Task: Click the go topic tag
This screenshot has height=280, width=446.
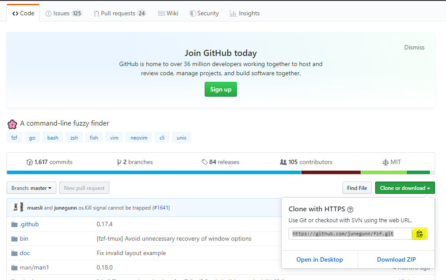Action: tap(32, 137)
